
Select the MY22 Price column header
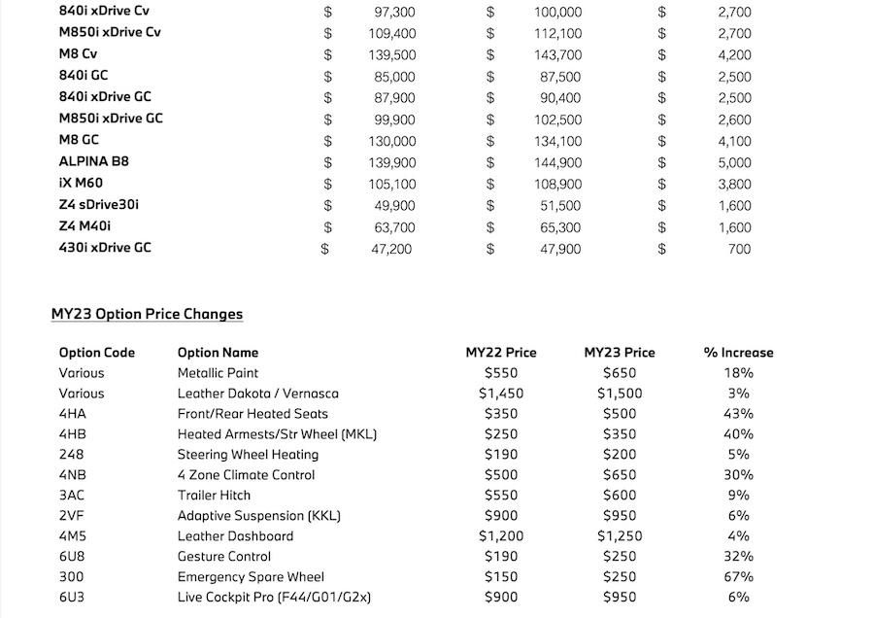pos(501,353)
